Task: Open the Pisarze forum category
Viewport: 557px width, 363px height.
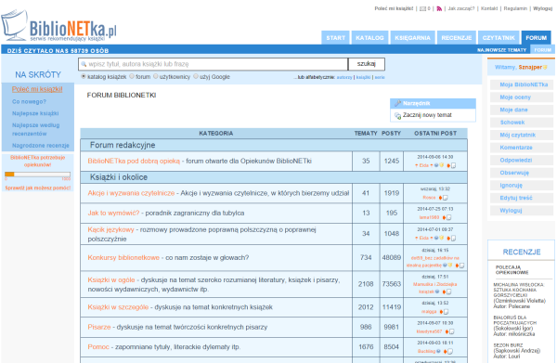Action: click(99, 327)
